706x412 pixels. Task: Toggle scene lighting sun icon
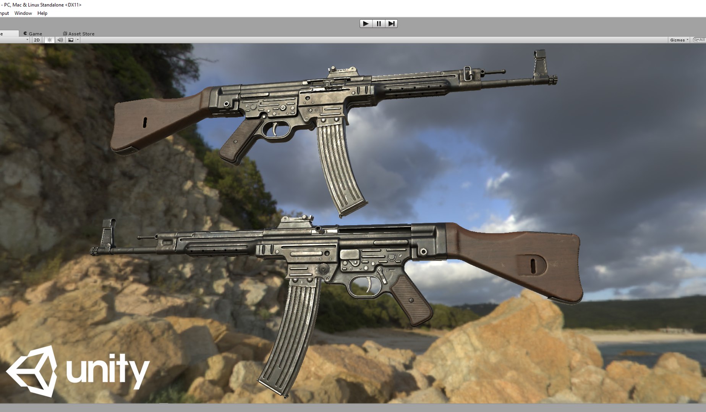pos(49,40)
